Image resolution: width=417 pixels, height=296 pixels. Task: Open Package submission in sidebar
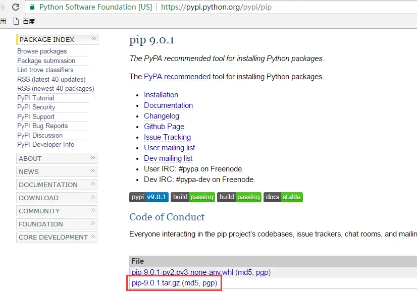click(46, 61)
